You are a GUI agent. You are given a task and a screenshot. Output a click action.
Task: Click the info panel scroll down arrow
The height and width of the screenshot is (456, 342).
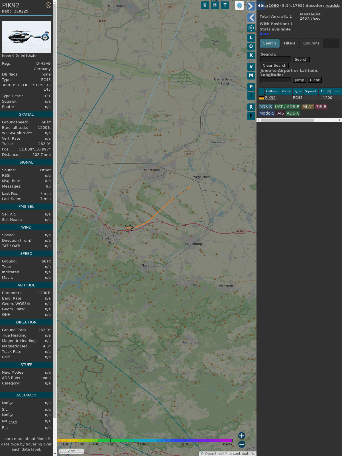click(55, 454)
